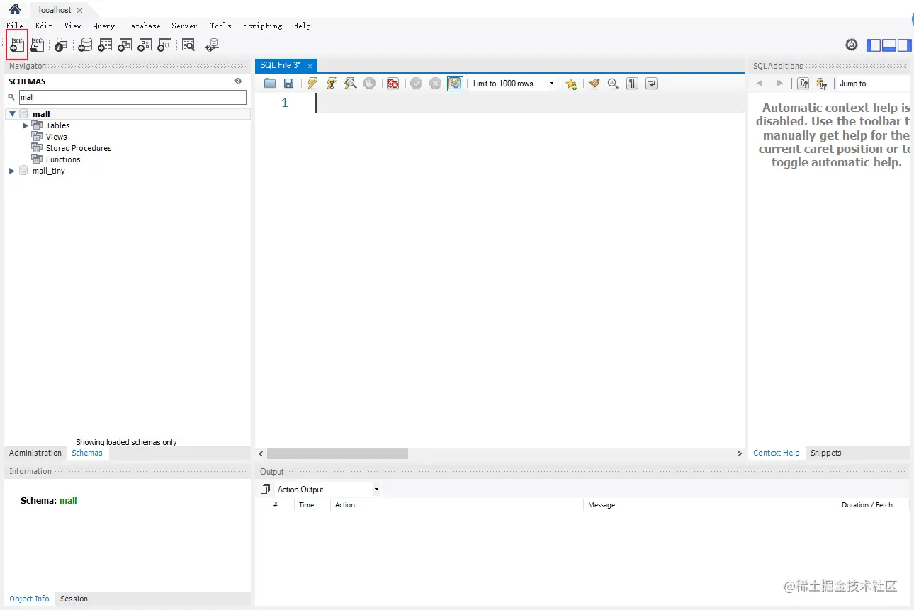Image resolution: width=914 pixels, height=610 pixels.
Task: Toggle continue on error during script execution
Action: 393,84
